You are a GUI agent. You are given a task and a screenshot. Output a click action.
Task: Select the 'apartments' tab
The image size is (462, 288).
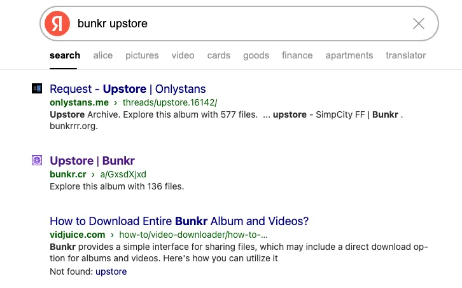[x=349, y=55]
